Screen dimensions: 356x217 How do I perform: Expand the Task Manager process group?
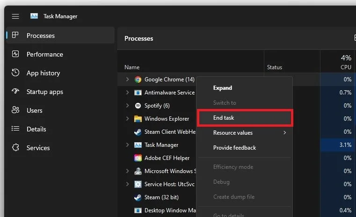tap(127, 145)
